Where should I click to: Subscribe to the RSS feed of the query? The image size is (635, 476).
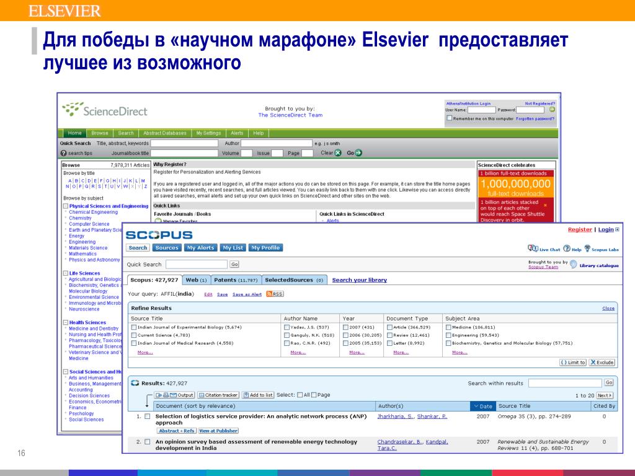[275, 294]
